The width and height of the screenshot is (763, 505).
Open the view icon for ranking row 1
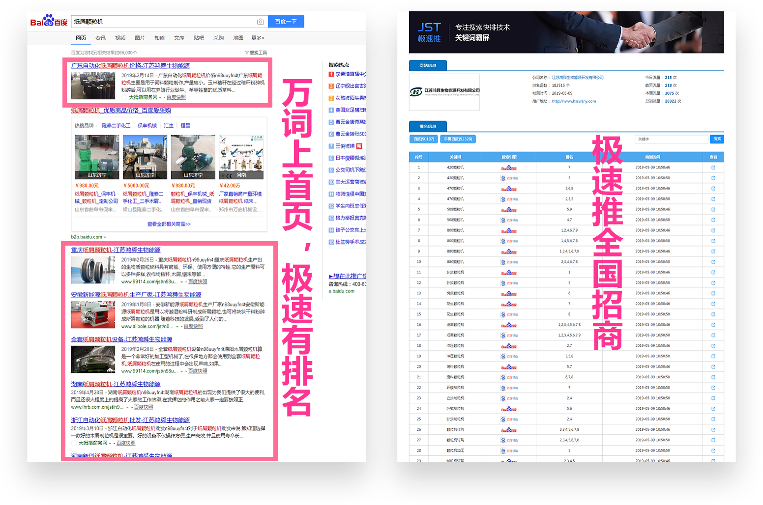pyautogui.click(x=713, y=168)
